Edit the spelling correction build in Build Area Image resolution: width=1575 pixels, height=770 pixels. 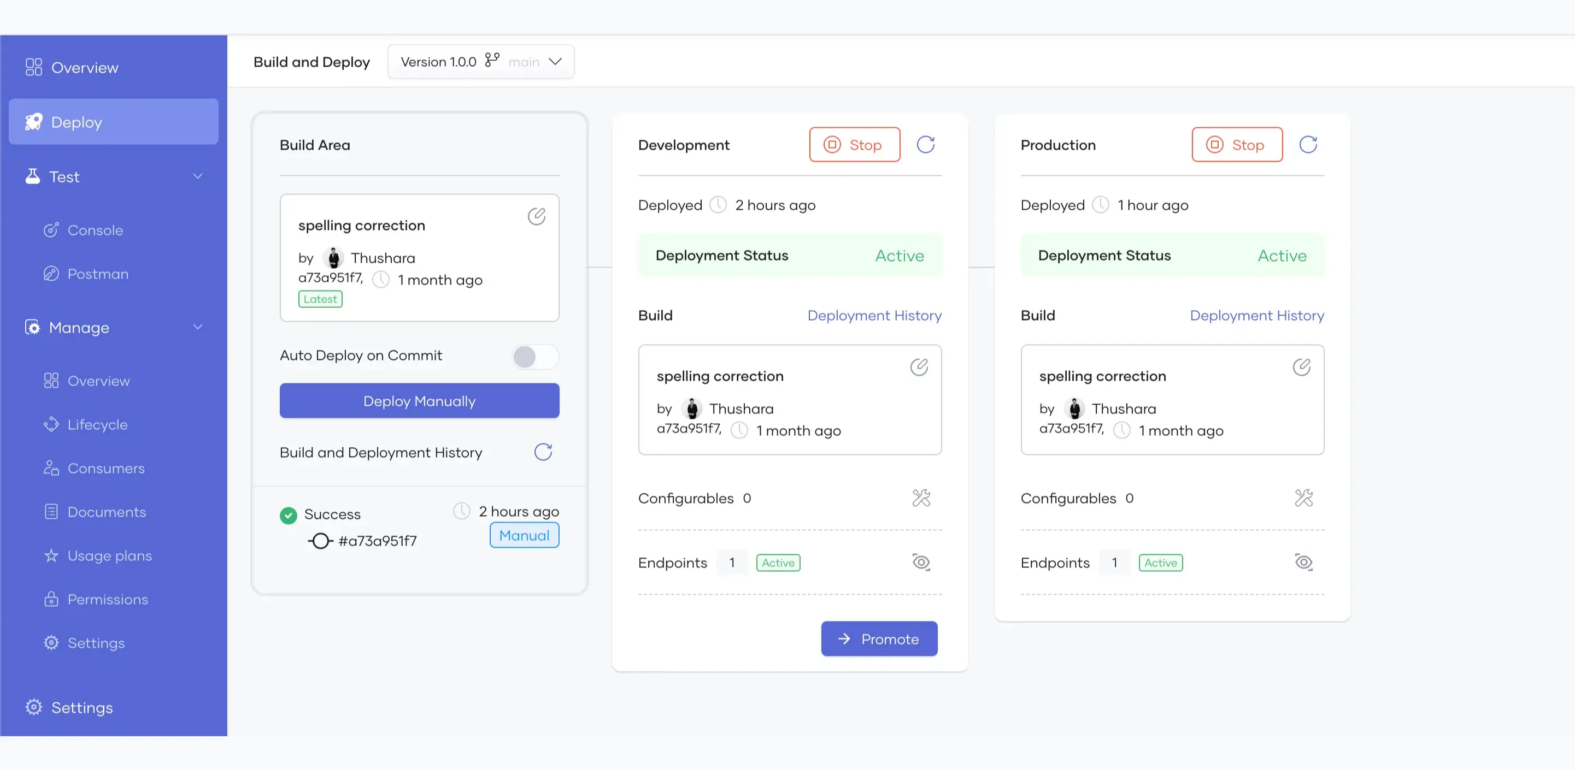coord(536,216)
